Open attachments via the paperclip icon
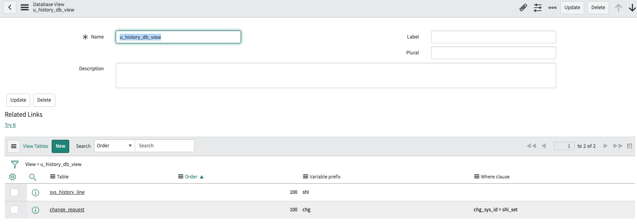The image size is (637, 224). (x=523, y=8)
